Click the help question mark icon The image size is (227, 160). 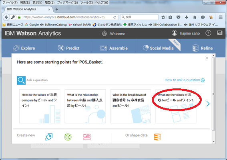(208, 33)
